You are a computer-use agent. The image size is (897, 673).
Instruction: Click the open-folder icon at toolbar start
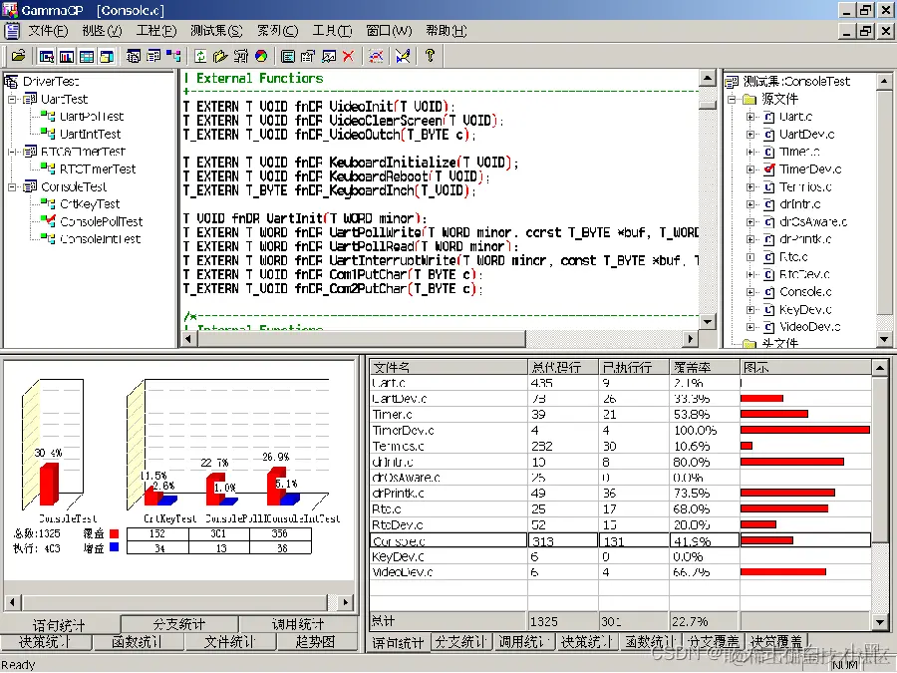click(19, 56)
